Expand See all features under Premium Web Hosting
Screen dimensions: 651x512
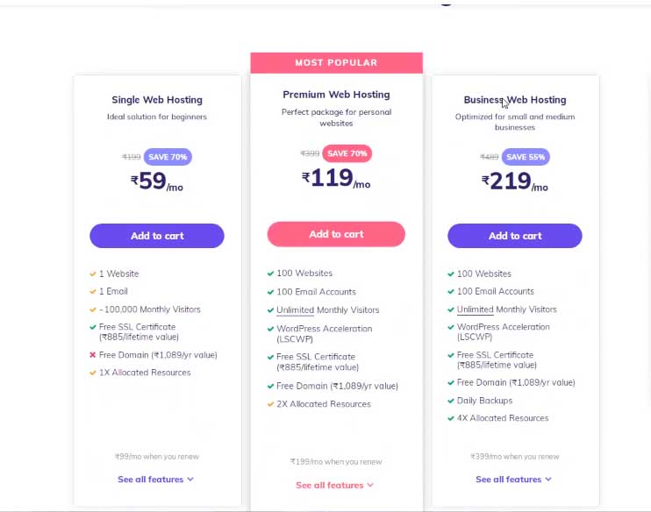pyautogui.click(x=334, y=485)
